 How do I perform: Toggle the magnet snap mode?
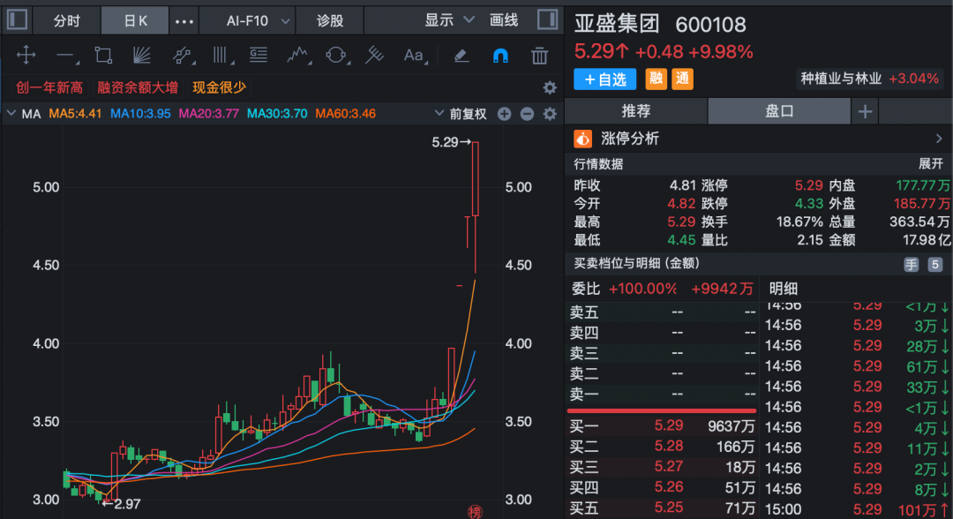[500, 56]
